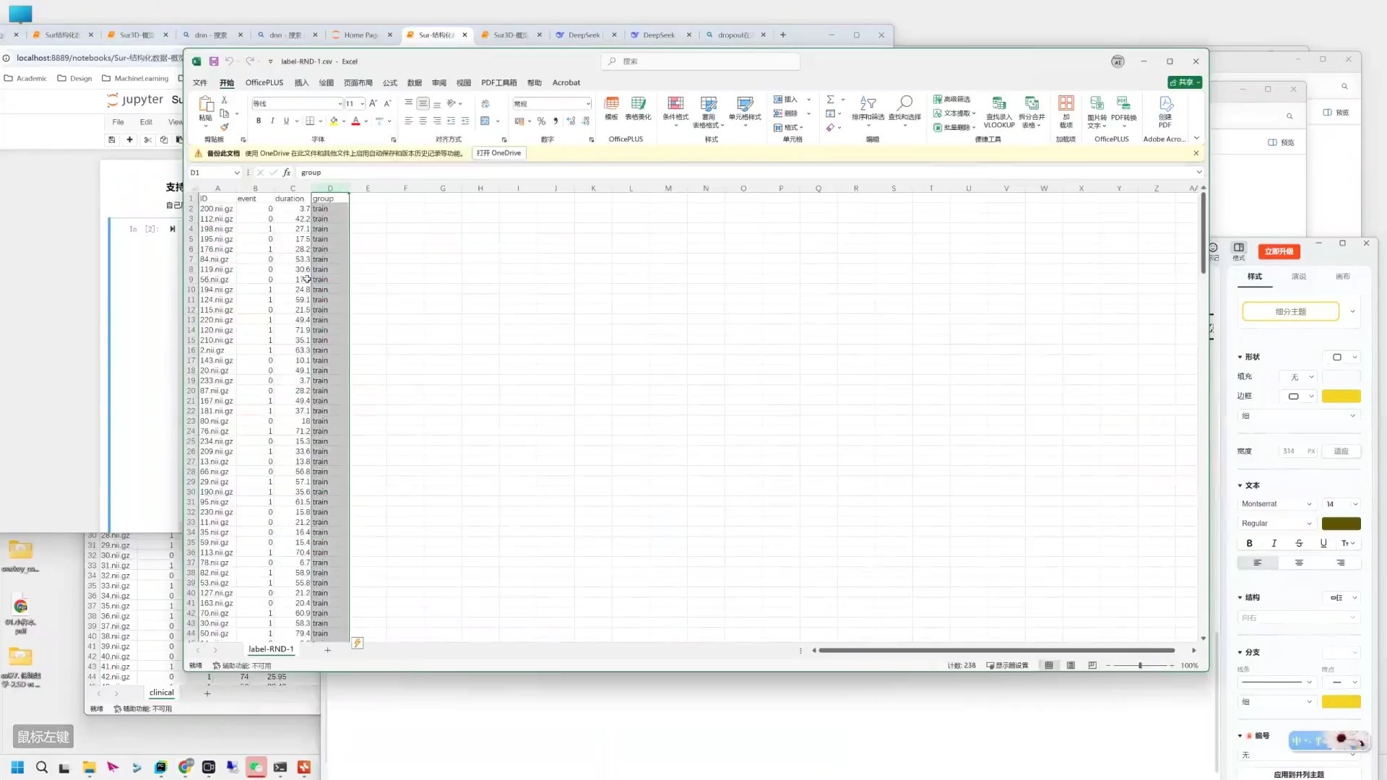Apply the percent style icon

tap(541, 121)
